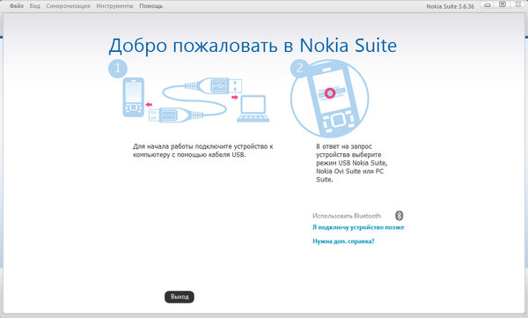Open the Вид menu
The image size is (528, 318).
click(34, 6)
